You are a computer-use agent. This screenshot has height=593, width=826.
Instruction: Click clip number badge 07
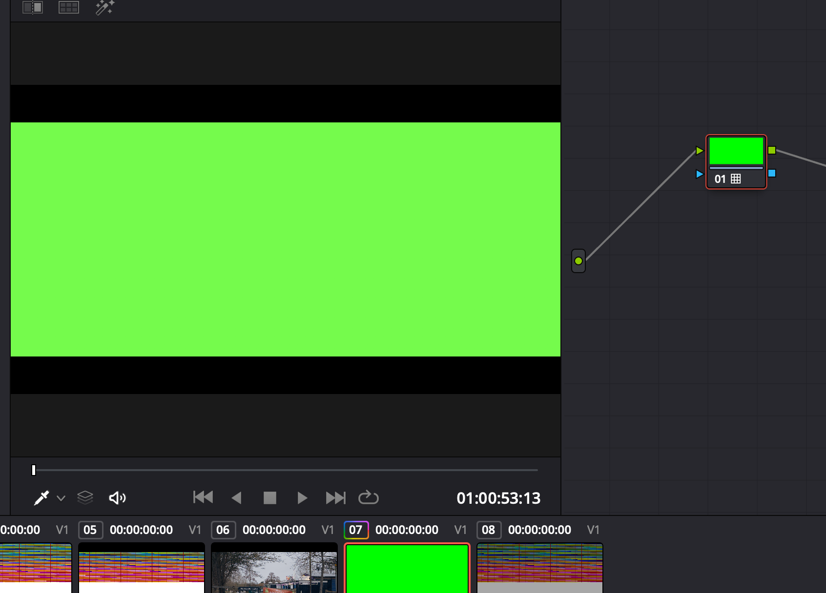[356, 530]
